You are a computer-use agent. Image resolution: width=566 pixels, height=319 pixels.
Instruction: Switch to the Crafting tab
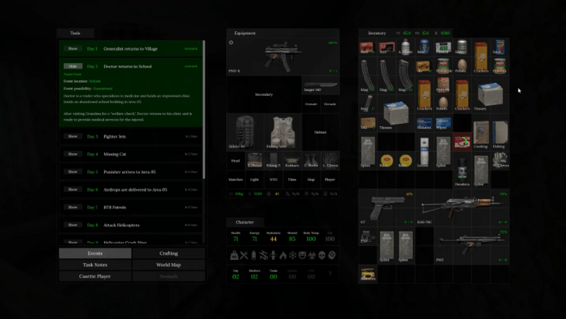pos(169,253)
